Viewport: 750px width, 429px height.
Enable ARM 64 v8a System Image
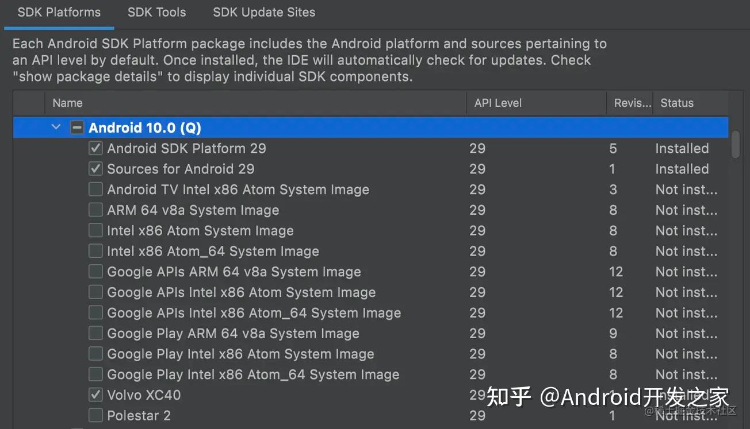tap(95, 210)
